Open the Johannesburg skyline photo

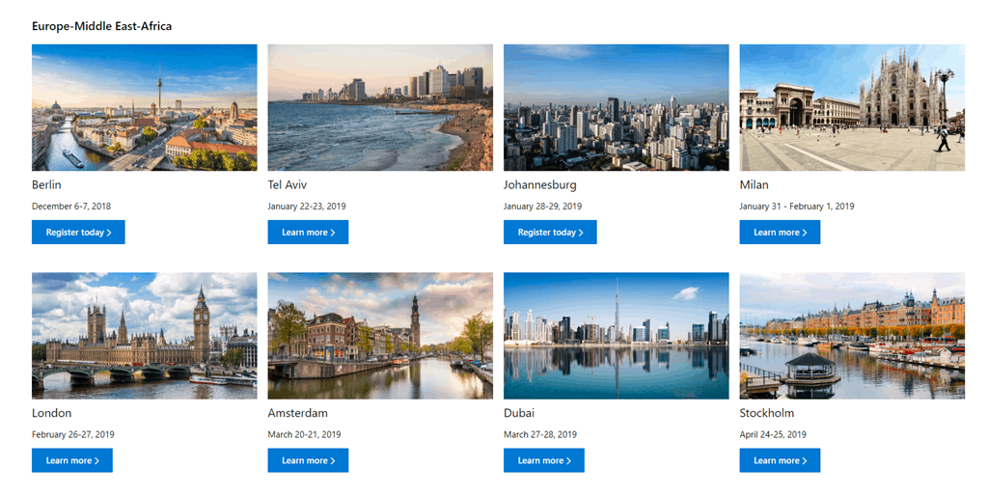tap(616, 107)
